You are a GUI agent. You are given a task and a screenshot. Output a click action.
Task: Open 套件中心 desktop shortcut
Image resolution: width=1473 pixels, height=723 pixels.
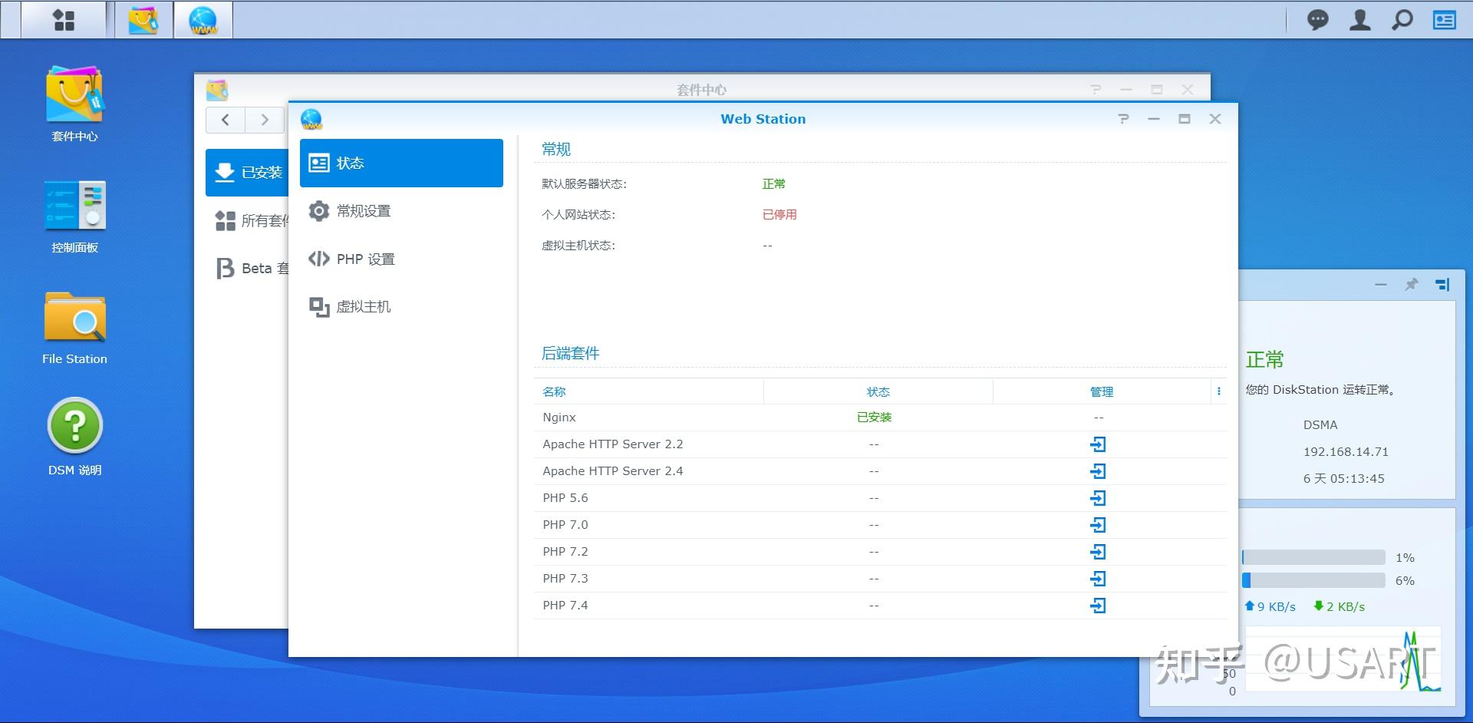[74, 104]
